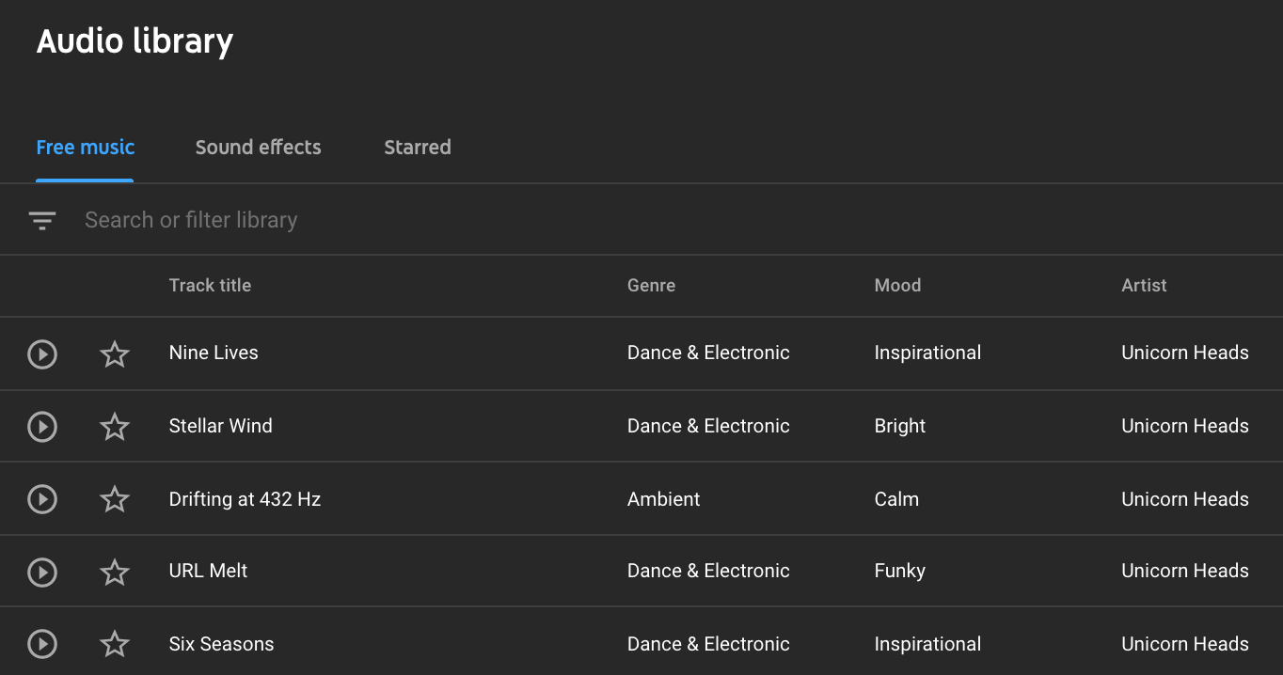
Task: Select the Free music tab
Action: click(86, 148)
